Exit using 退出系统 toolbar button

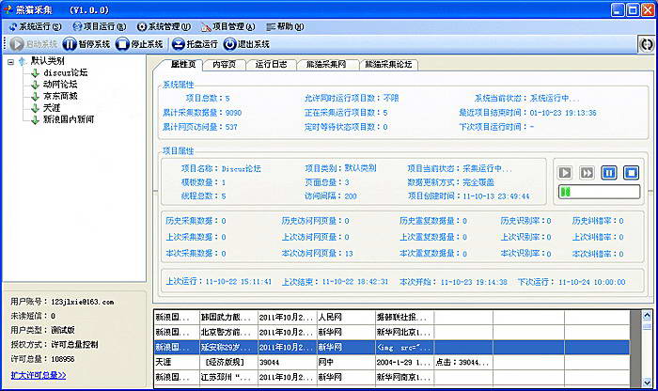pos(246,44)
